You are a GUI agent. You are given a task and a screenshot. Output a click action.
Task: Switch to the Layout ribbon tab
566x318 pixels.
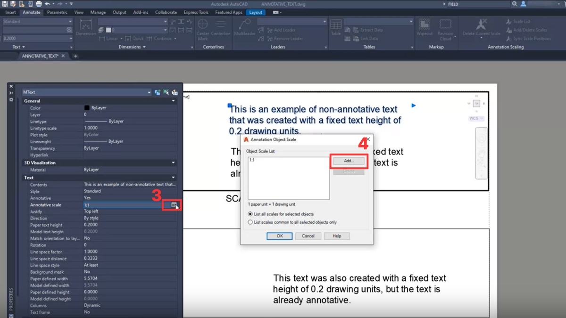point(256,12)
